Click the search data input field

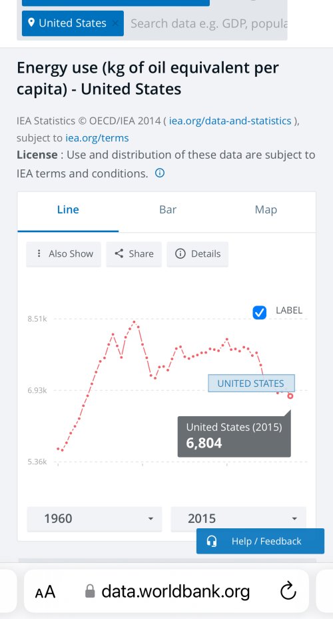click(x=208, y=23)
